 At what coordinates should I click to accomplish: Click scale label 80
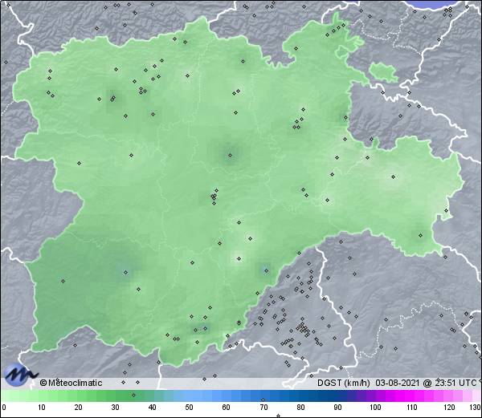(300, 408)
